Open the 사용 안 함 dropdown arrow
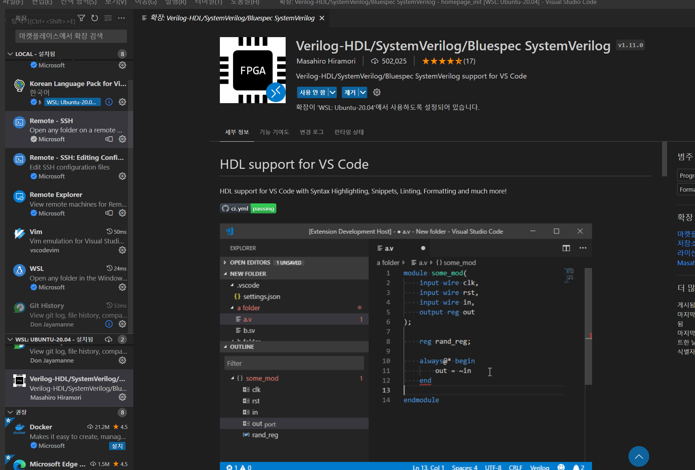 332,92
